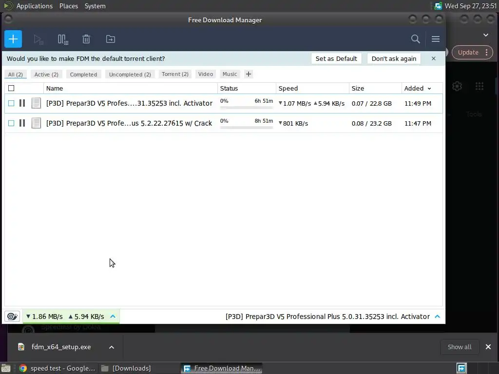
Task: Select the Prepar3D 5.0.31.35253 incl. Activator row name
Action: [x=129, y=103]
